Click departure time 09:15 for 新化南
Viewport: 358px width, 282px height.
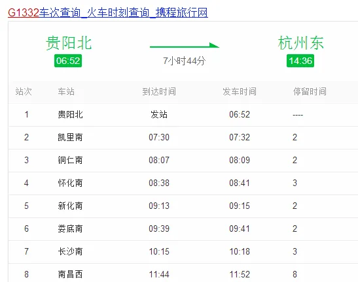tap(240, 206)
